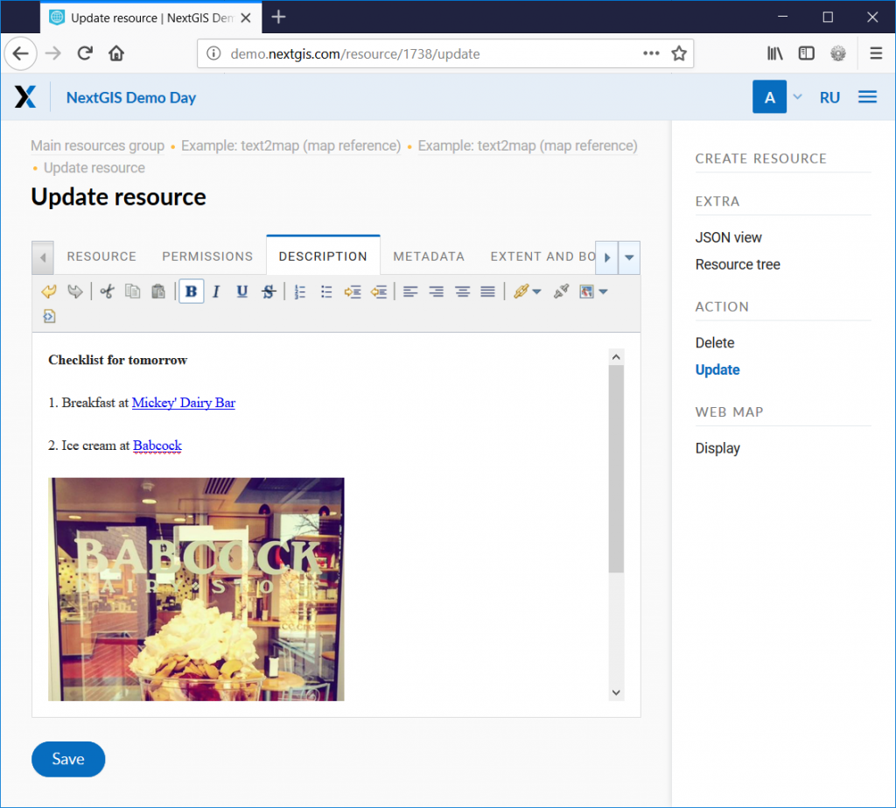This screenshot has width=896, height=808.
Task: Click the justify text alignment icon
Action: (x=488, y=292)
